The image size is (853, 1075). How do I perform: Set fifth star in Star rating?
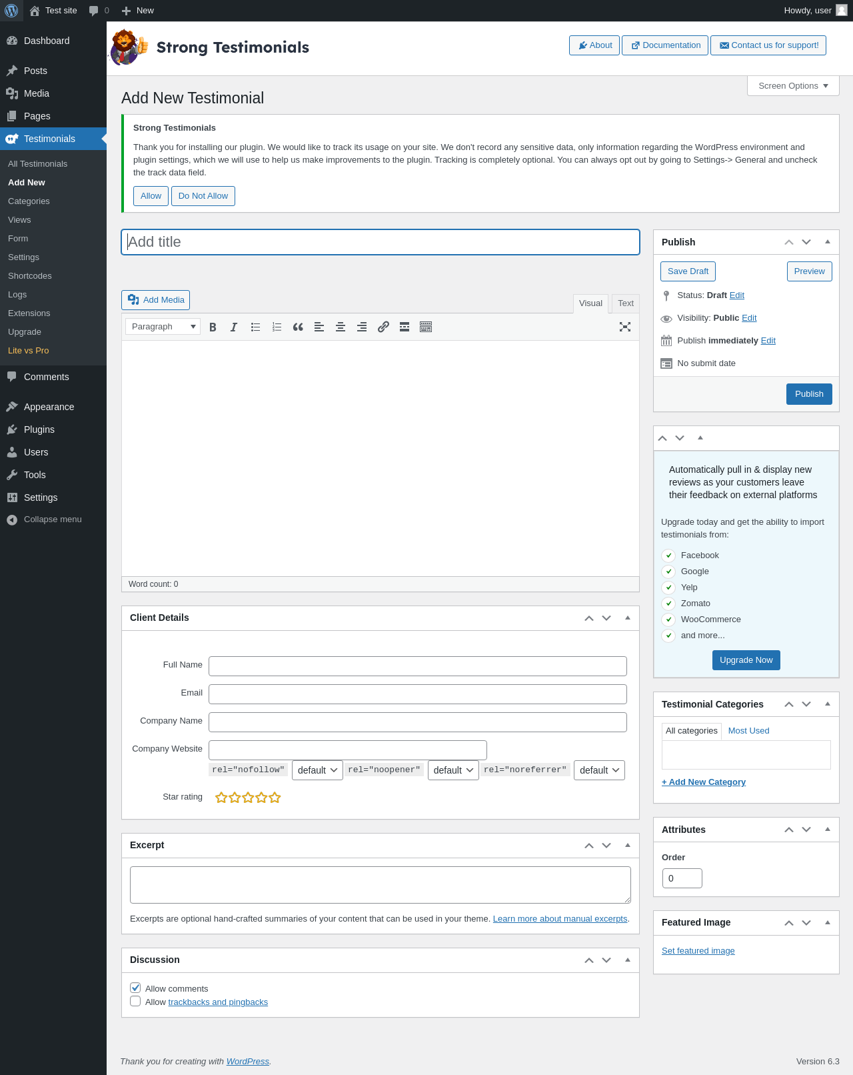[275, 797]
